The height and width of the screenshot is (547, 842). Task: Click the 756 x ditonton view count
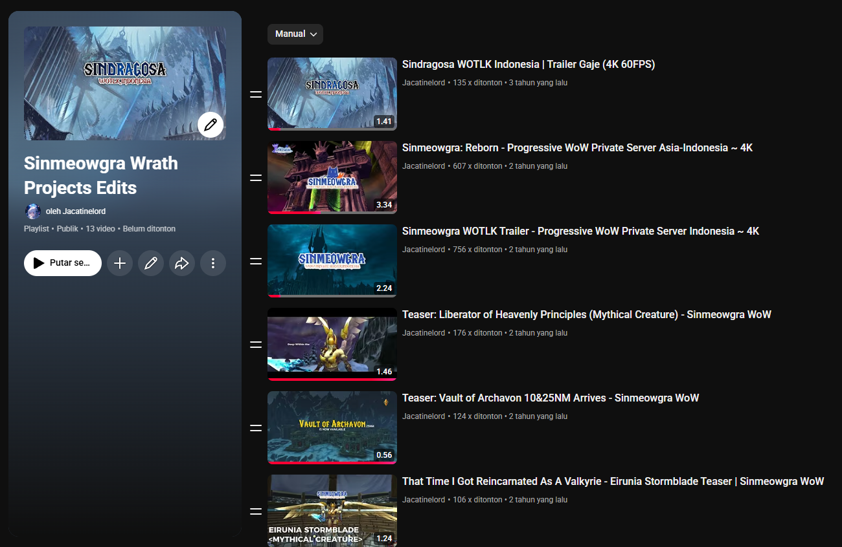point(477,250)
